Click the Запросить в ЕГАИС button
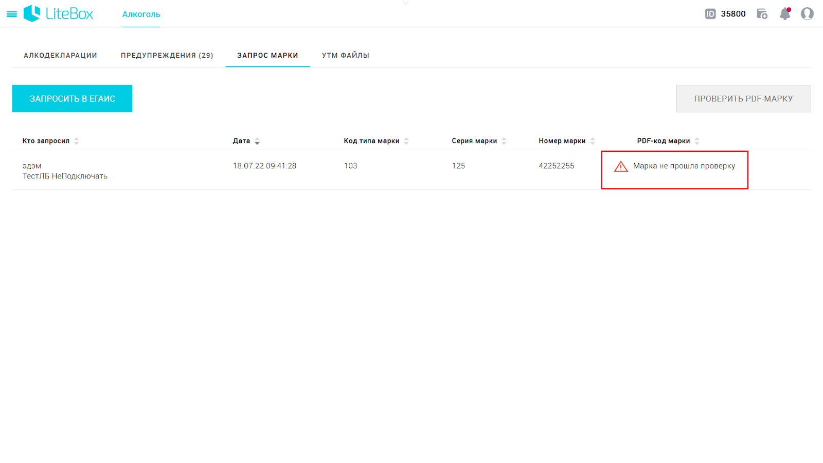This screenshot has height=463, width=823. pyautogui.click(x=72, y=98)
